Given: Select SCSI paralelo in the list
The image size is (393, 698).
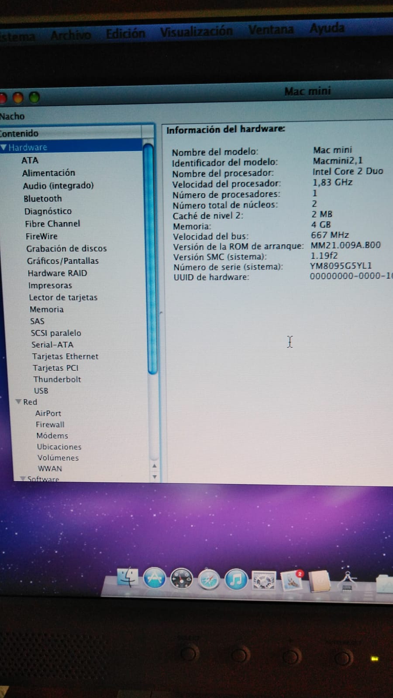Looking at the screenshot, I should pyautogui.click(x=56, y=333).
